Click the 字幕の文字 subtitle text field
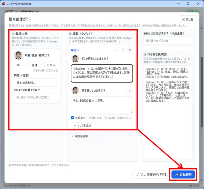 click(x=110, y=118)
